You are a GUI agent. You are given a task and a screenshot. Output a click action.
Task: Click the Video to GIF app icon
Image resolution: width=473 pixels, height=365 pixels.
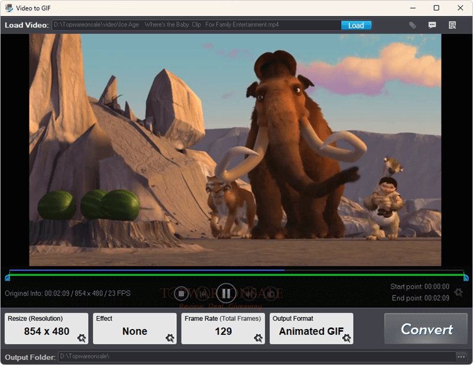click(x=9, y=8)
